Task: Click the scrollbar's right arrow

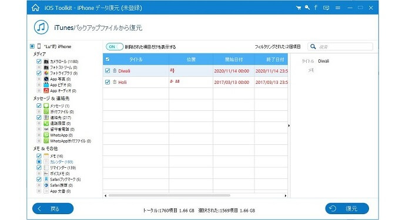Action: tap(286, 195)
